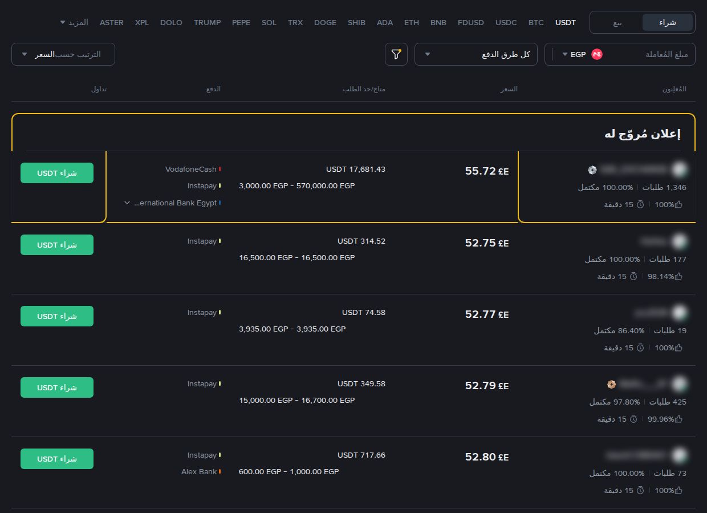Image resolution: width=707 pixels, height=513 pixels.
Task: Click the limit 15,000.00 EGP - 16,700.00 EGP
Action: 297,401
